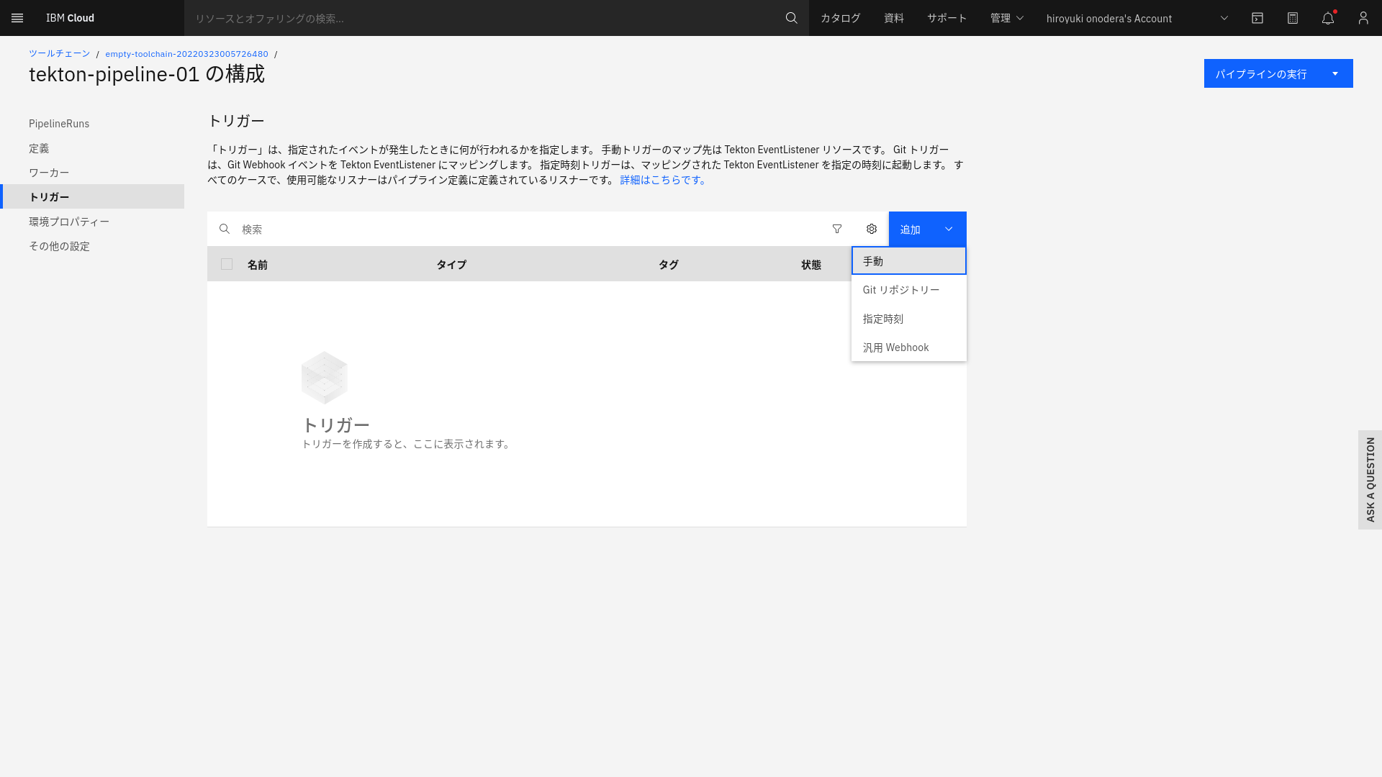Click the empty triggers placeholder box illustration
The width and height of the screenshot is (1382, 777).
(324, 378)
